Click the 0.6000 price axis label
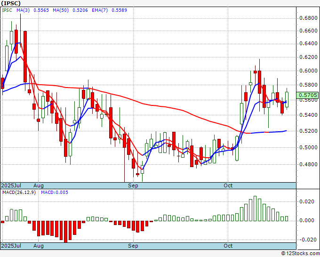Screen dimensions: 320x257 (308, 71)
